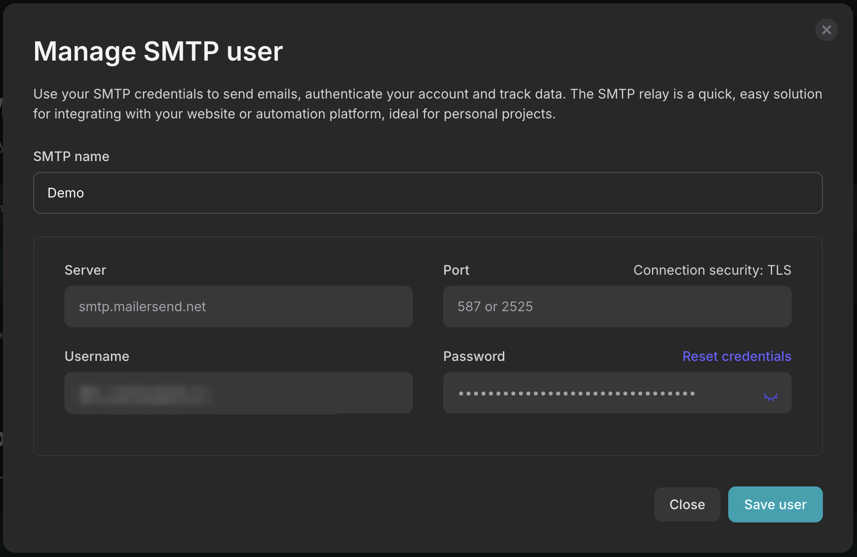Click the Connection security: TLS text
The image size is (857, 557).
click(x=712, y=270)
